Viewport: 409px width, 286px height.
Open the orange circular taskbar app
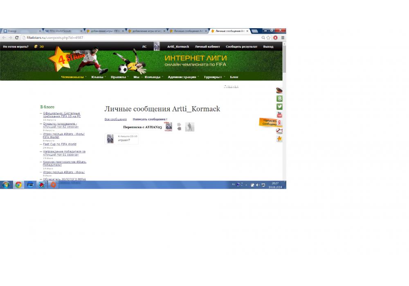(53, 185)
